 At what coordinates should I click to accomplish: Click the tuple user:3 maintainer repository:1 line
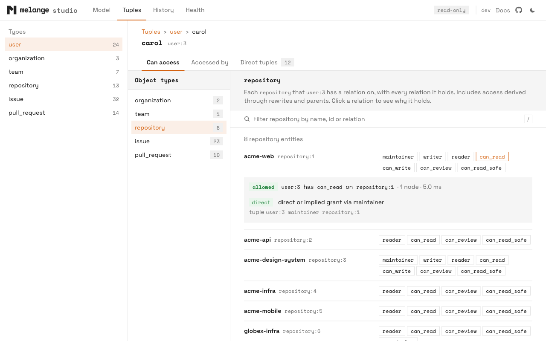click(305, 212)
